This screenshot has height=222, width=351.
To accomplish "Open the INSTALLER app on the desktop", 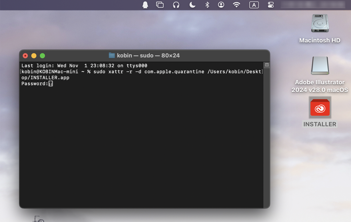I will (319, 107).
